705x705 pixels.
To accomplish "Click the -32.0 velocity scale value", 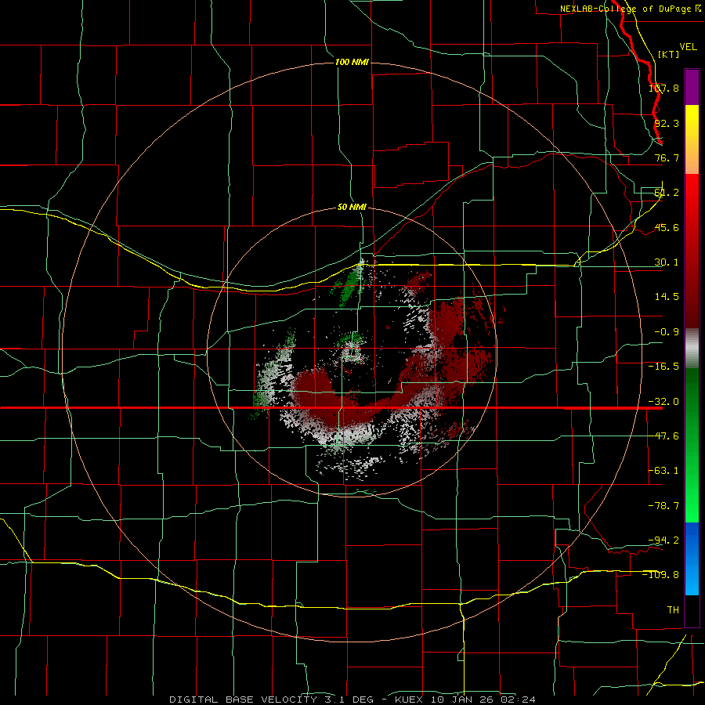I will 663,402.
